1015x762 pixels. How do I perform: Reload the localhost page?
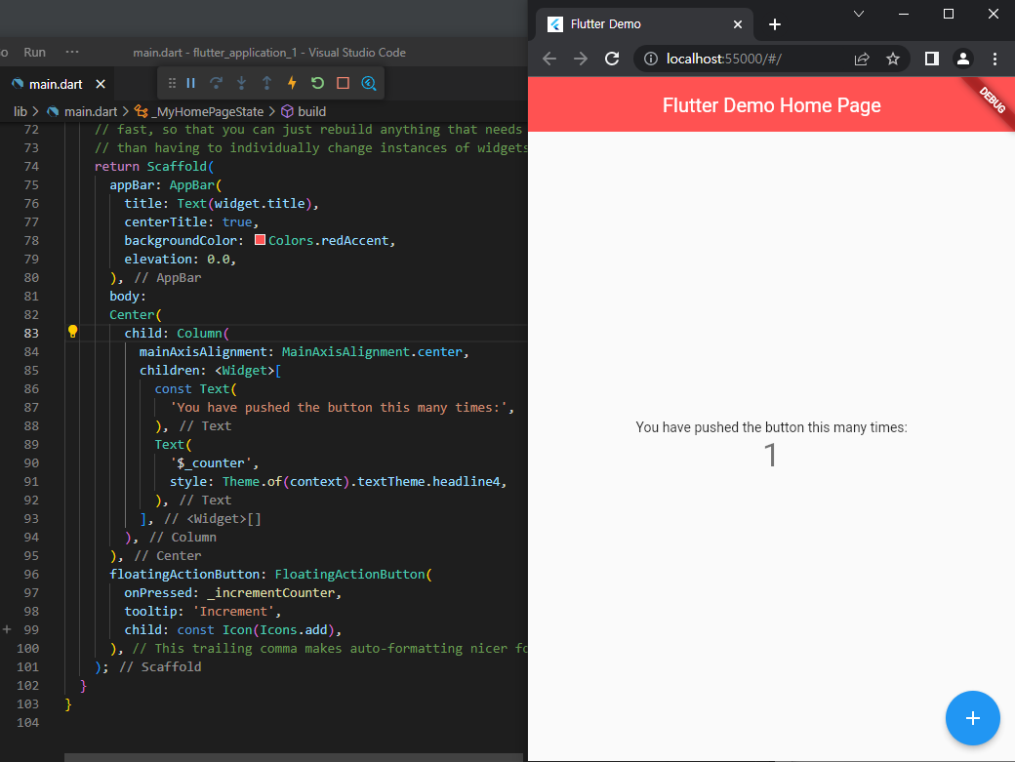(x=612, y=59)
